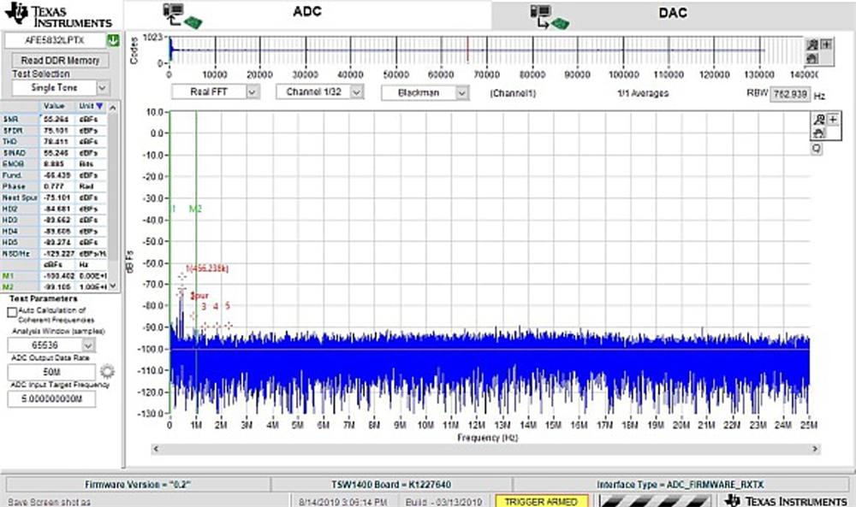The height and width of the screenshot is (507, 856).
Task: Click the horizontal scrollbar under the frequency plot
Action: pyautogui.click(x=484, y=448)
